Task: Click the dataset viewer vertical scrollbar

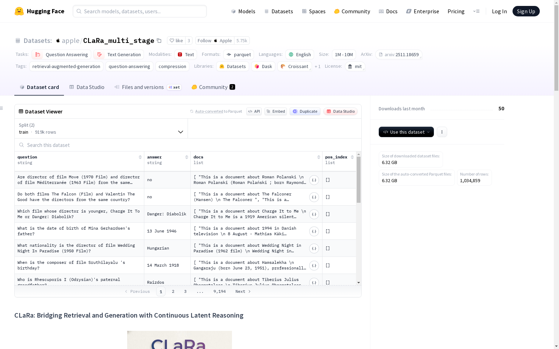Action: coord(358,180)
